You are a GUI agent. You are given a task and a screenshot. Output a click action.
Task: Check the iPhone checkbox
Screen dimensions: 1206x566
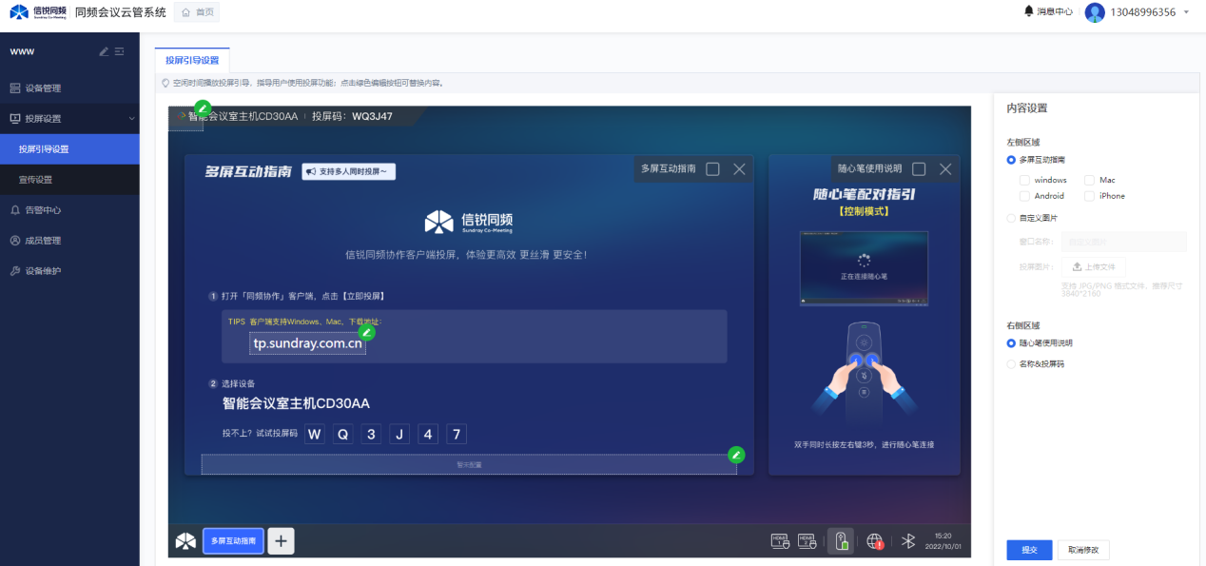(x=1089, y=196)
